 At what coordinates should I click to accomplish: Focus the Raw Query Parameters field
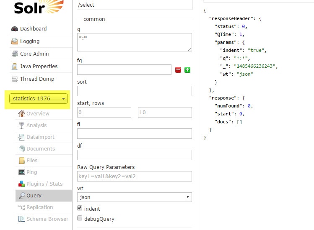(134, 176)
